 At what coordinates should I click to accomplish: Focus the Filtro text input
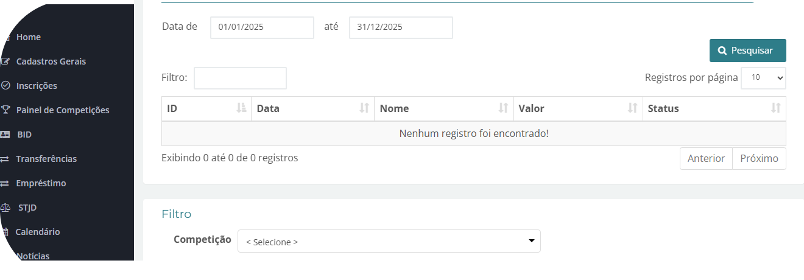click(240, 78)
